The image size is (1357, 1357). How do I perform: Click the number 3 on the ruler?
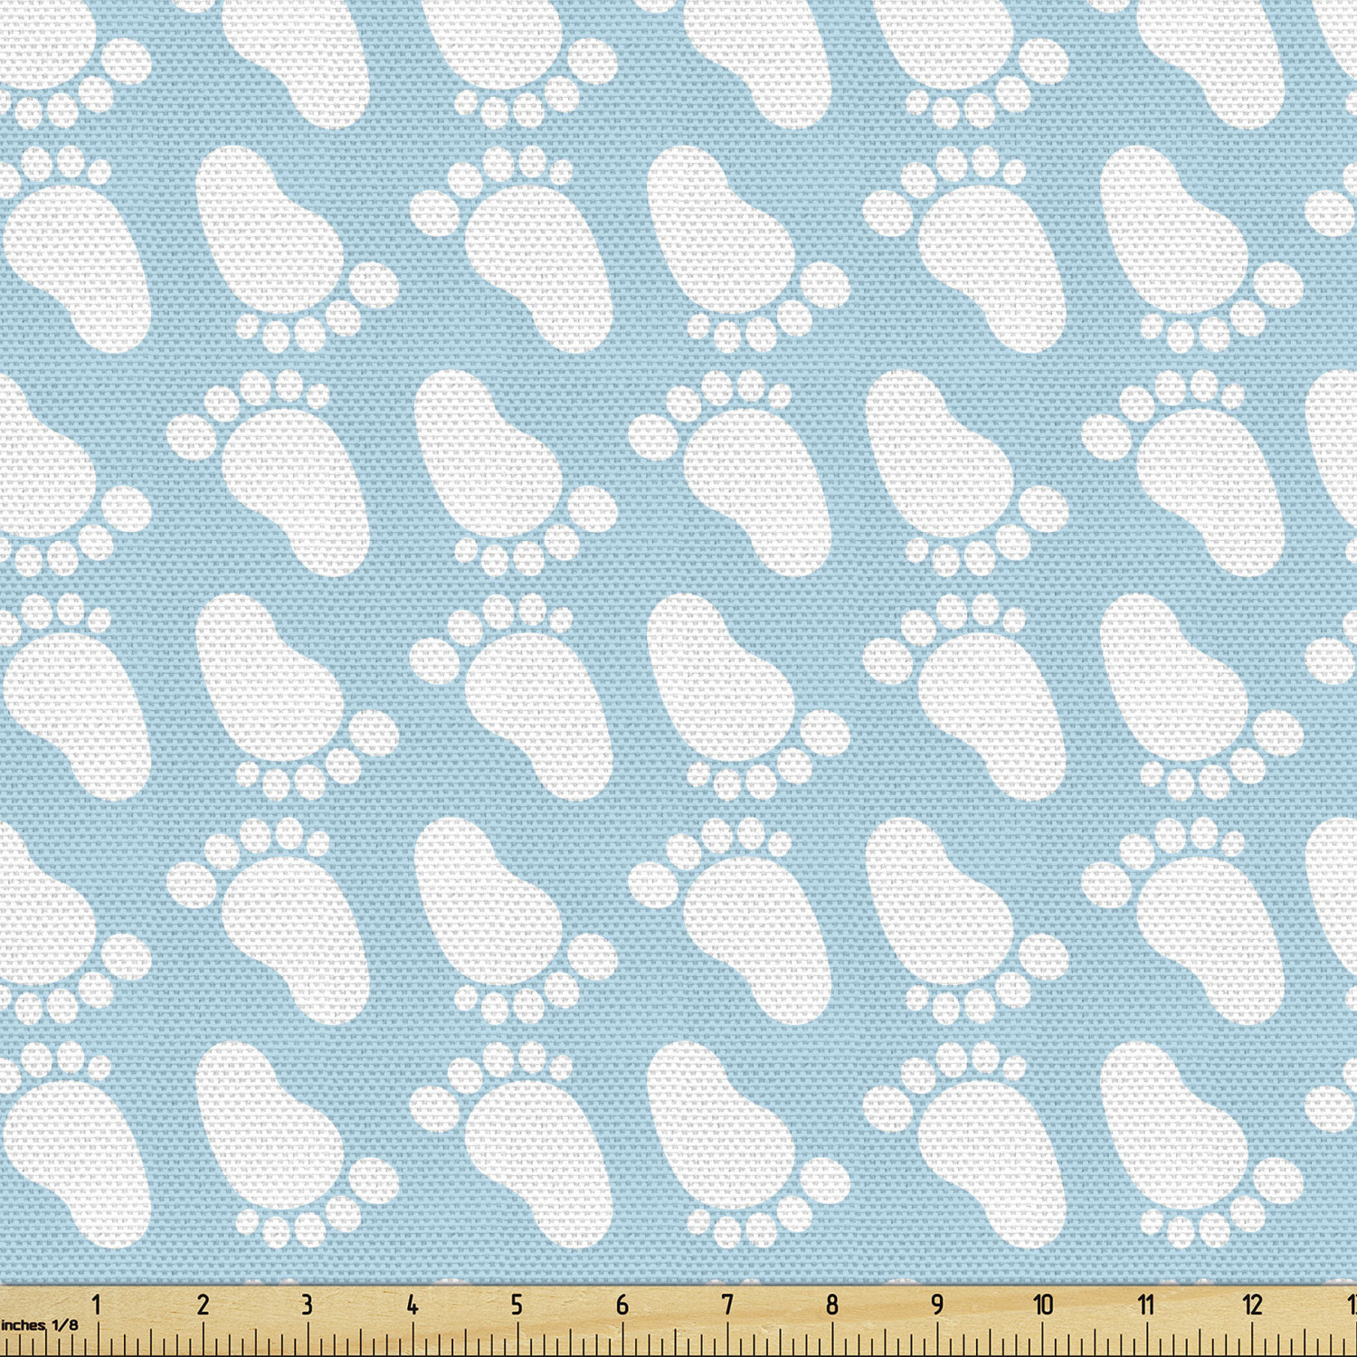[x=308, y=1305]
